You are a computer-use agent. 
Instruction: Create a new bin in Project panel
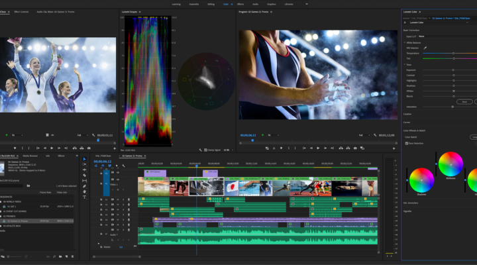pyautogui.click(x=60, y=256)
